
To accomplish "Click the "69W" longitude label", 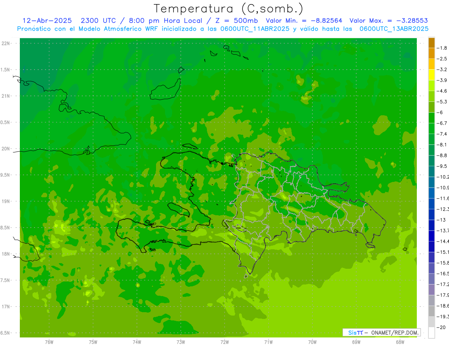I will pos(356,342).
